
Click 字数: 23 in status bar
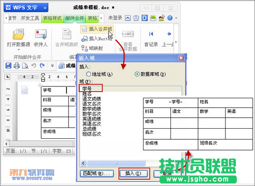61,151
